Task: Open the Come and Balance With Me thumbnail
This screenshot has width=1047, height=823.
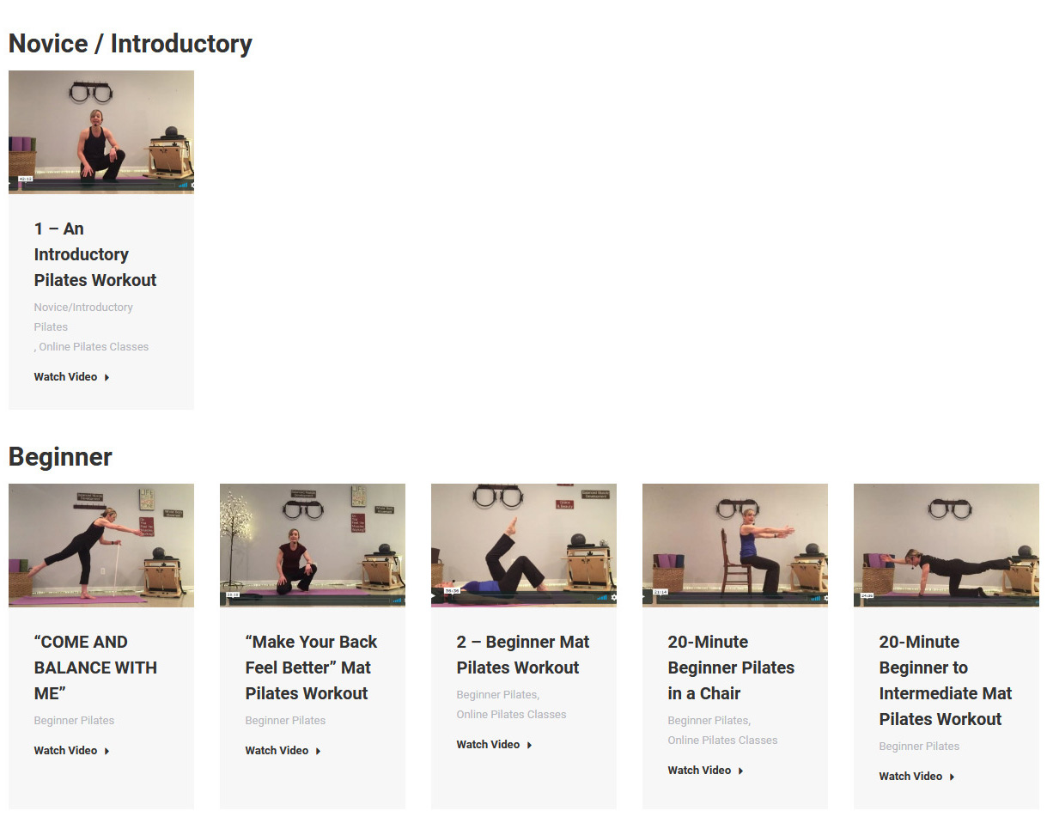Action: pos(101,546)
